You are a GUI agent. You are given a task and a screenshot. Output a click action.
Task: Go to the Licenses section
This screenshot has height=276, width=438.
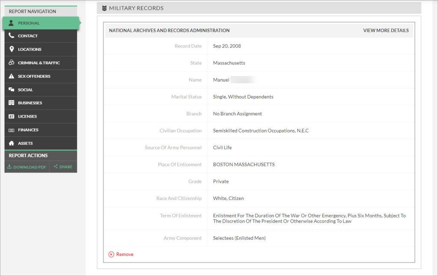pos(41,116)
